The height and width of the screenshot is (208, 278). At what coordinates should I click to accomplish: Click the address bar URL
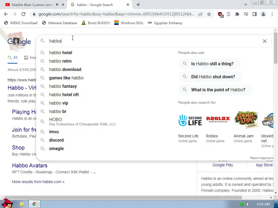pos(116,14)
